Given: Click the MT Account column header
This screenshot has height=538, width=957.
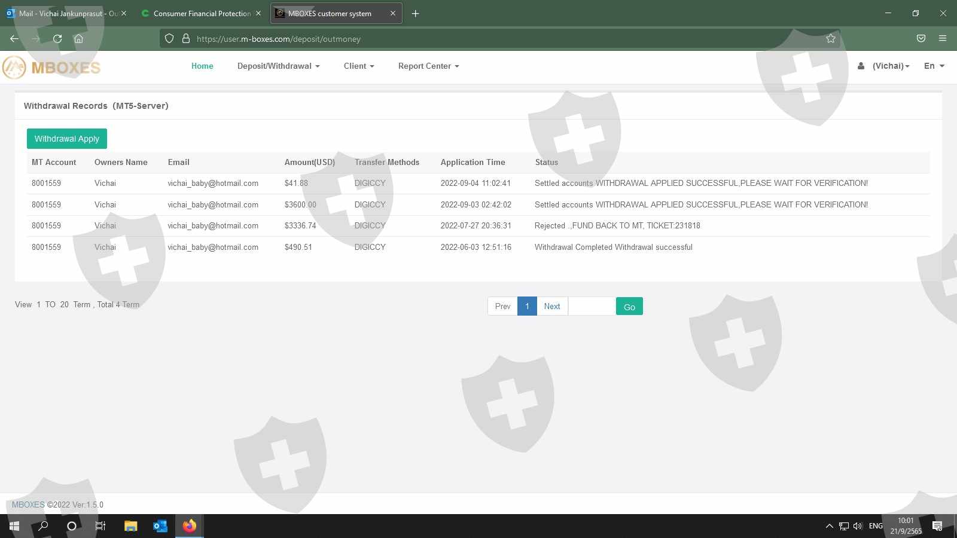Looking at the screenshot, I should pos(54,162).
